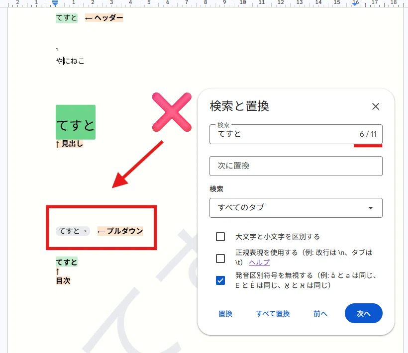Click the bold てすと above 目次
408x353 pixels.
pyautogui.click(x=67, y=262)
